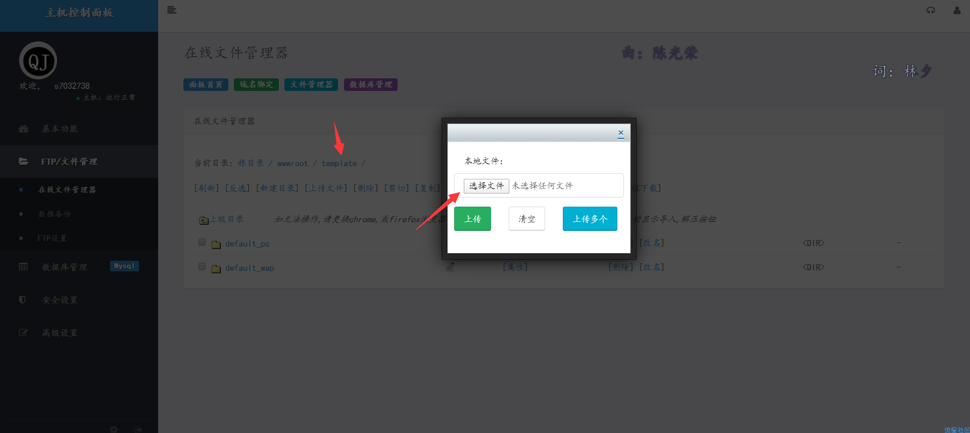Go to wwwroot in breadcrumb
Image resolution: width=970 pixels, height=433 pixels.
click(293, 163)
